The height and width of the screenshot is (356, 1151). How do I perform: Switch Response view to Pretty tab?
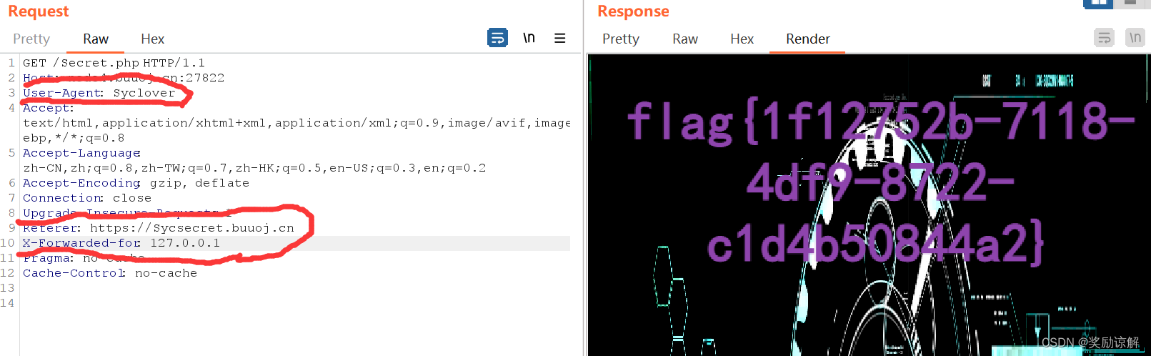pyautogui.click(x=621, y=39)
